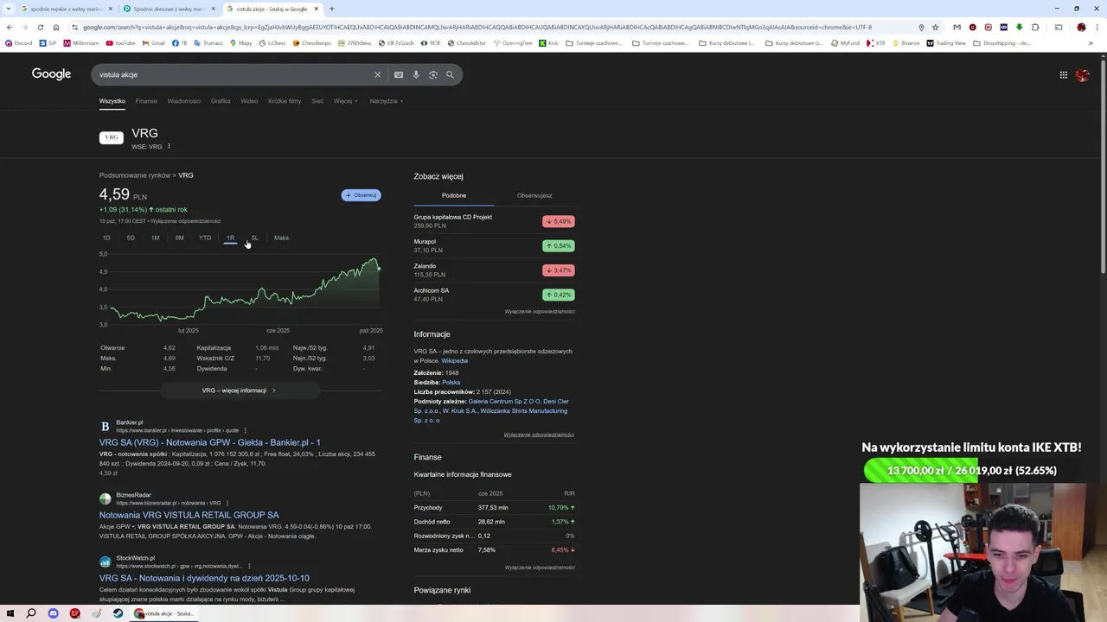
Task: Open Chrome browser menu (three dots)
Action: pos(1096,27)
